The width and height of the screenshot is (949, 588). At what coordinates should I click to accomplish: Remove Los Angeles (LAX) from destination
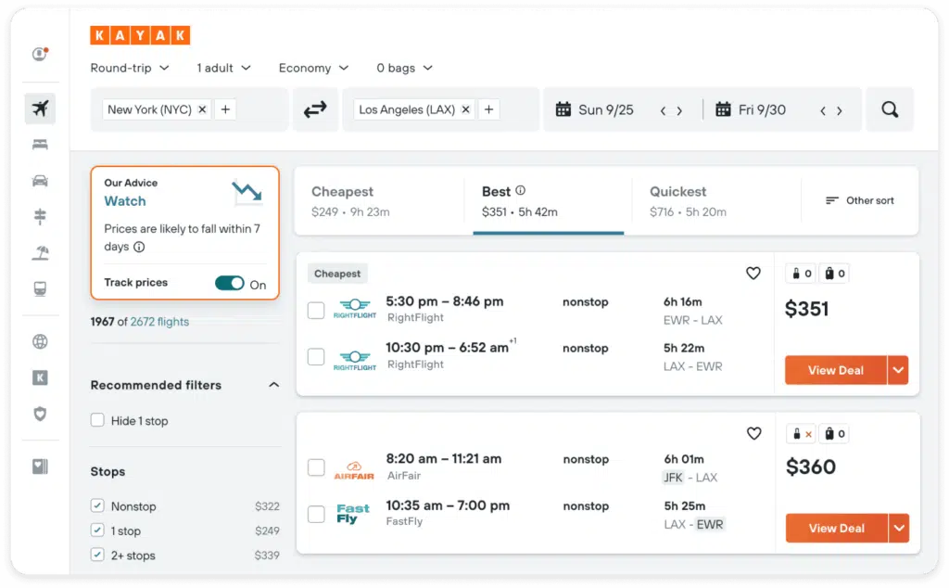point(465,109)
